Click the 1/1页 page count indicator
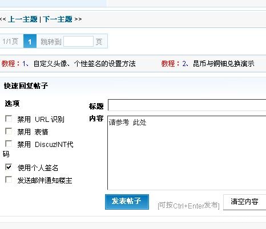The width and height of the screenshot is (266, 229). pos(10,41)
